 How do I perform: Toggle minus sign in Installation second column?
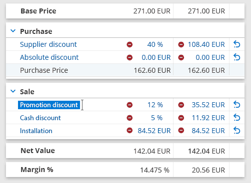coord(181,131)
